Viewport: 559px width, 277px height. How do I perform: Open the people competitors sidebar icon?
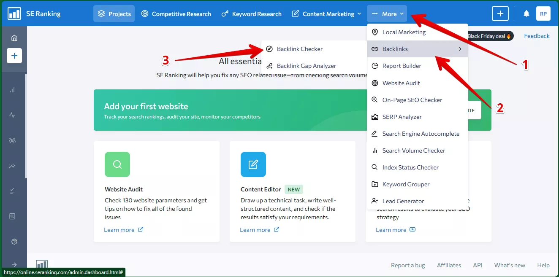point(12,140)
